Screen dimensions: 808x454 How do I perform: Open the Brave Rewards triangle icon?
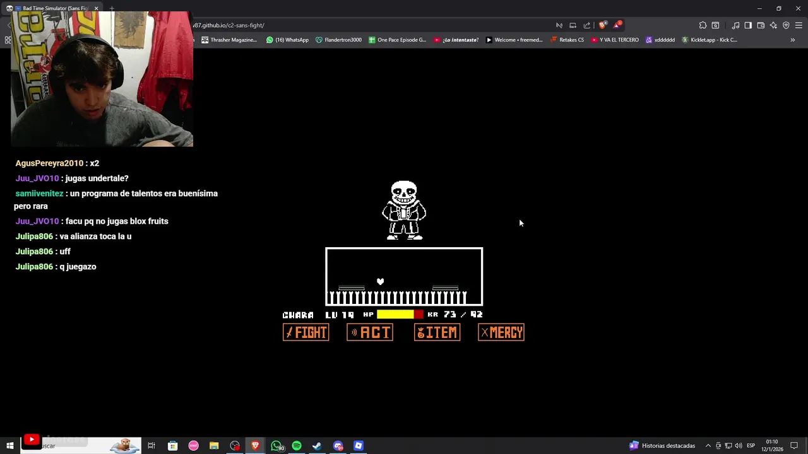pyautogui.click(x=617, y=25)
